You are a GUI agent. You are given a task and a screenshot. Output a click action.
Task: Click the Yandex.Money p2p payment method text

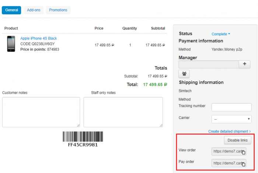227,49
